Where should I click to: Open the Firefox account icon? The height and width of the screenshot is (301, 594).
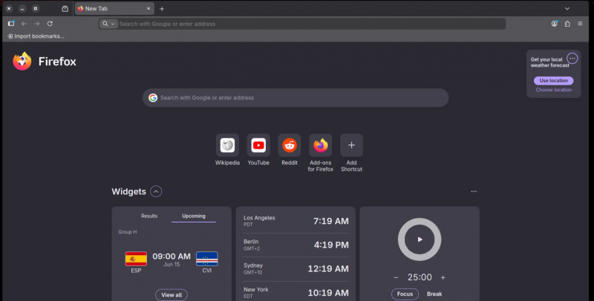tap(554, 24)
